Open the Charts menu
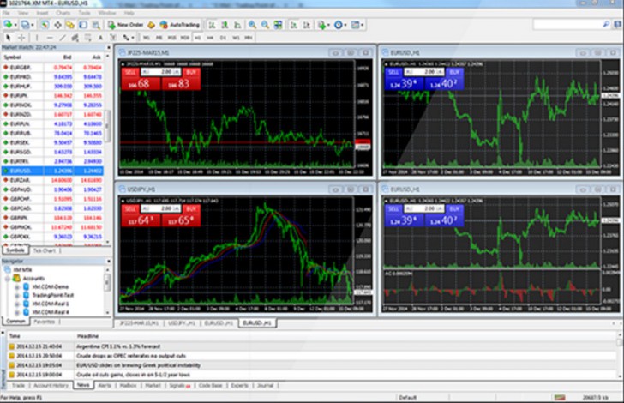Image resolution: width=624 pixels, height=403 pixels. tap(63, 13)
